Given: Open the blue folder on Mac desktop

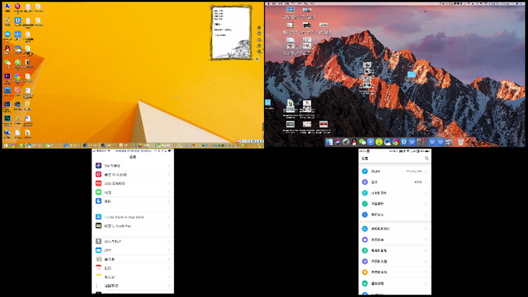Looking at the screenshot, I should [411, 75].
